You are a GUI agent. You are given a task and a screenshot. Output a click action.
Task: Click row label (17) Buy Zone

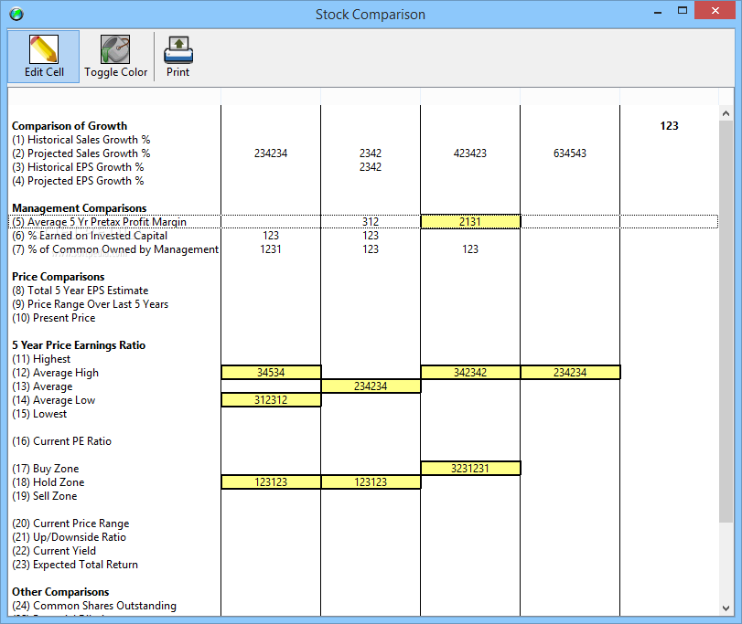point(46,468)
